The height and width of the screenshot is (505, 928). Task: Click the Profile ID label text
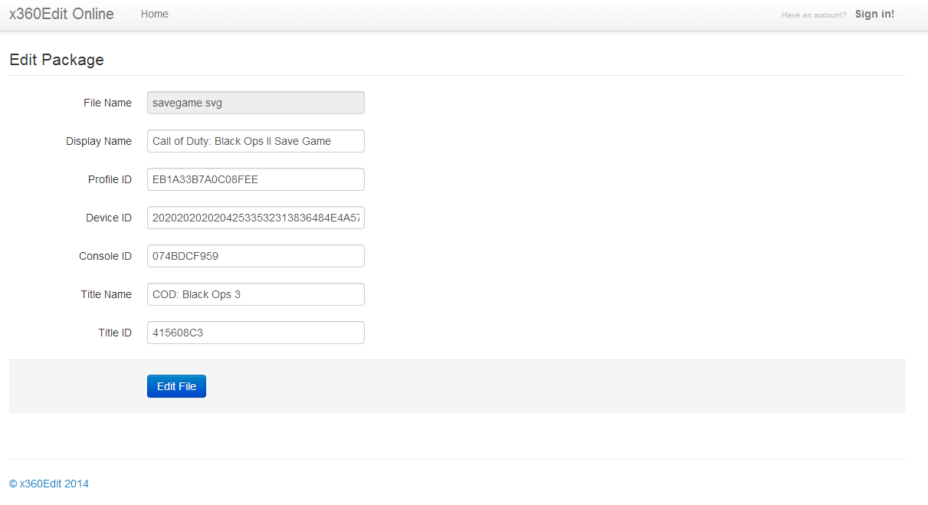(110, 179)
